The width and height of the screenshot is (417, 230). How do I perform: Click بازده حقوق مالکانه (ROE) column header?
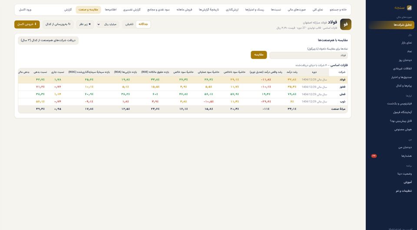[x=155, y=72]
